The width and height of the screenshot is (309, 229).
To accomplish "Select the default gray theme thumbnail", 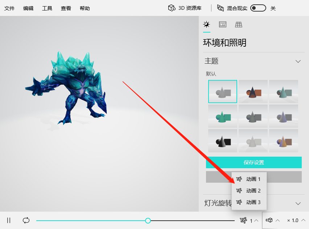I will [x=223, y=92].
